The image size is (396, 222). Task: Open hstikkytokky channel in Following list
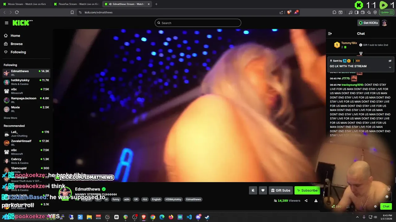[26, 82]
